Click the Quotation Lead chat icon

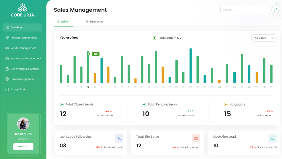[273, 139]
